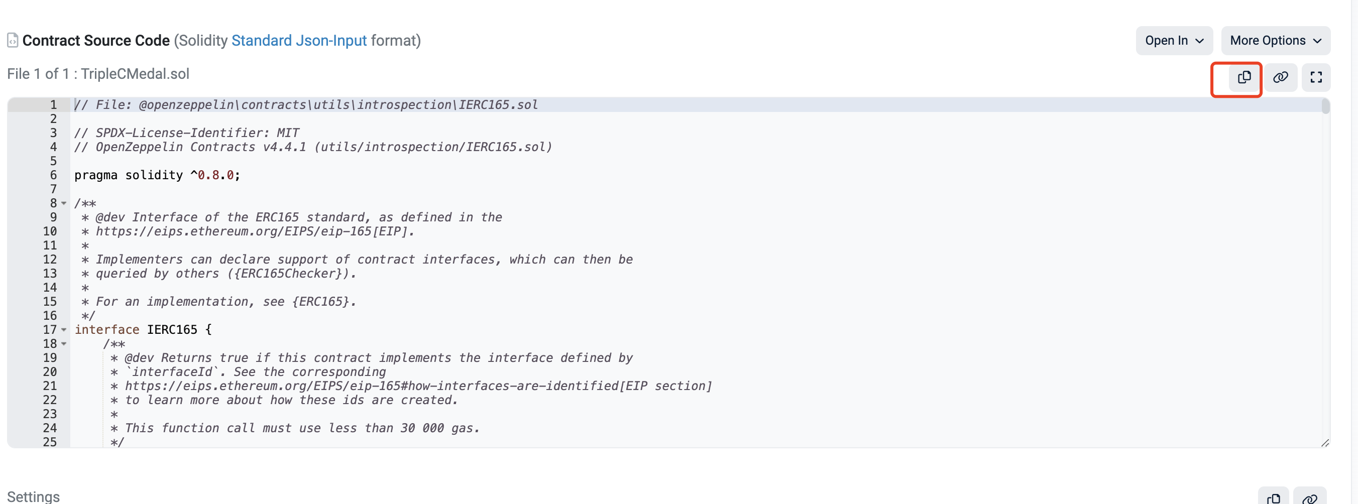Click the source code permalink icon
This screenshot has height=504, width=1358.
click(1281, 77)
